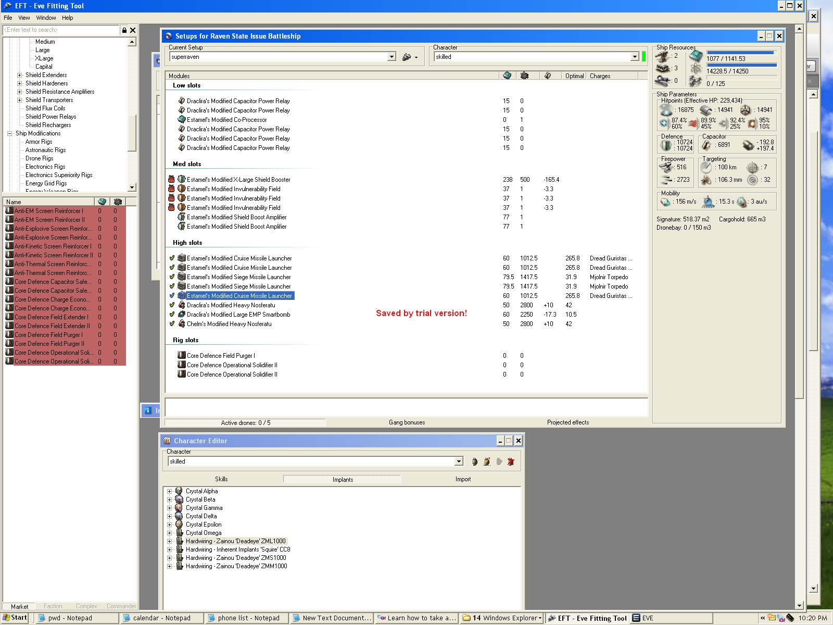The image size is (833, 625).
Task: Click the delete character red X icon
Action: [x=511, y=461]
